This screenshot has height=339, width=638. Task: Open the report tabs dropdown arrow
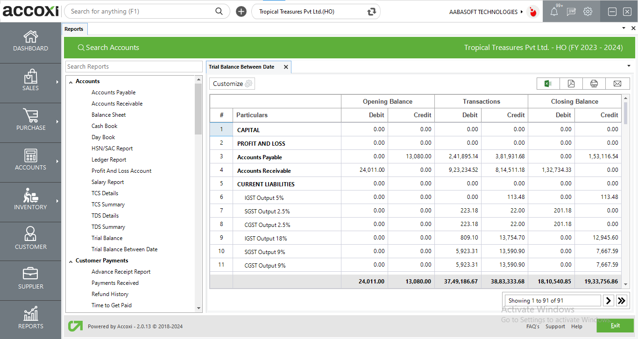pos(628,66)
